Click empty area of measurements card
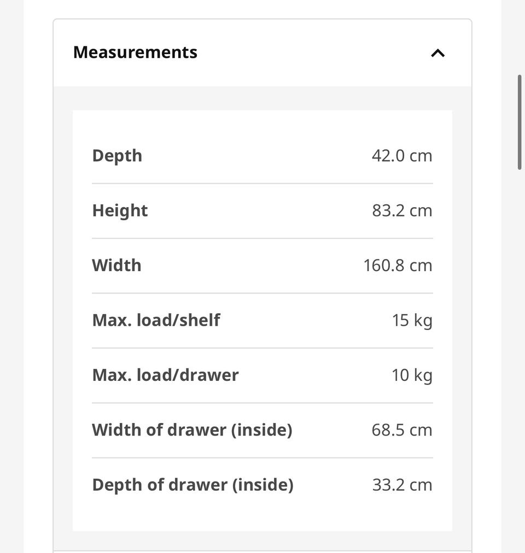This screenshot has height=553, width=525. 262,519
